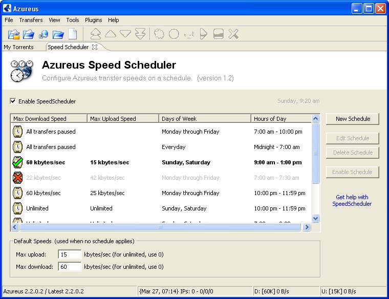This screenshot has height=299, width=389.
Task: Click the start arrow toolbar icon
Action: click(203, 34)
